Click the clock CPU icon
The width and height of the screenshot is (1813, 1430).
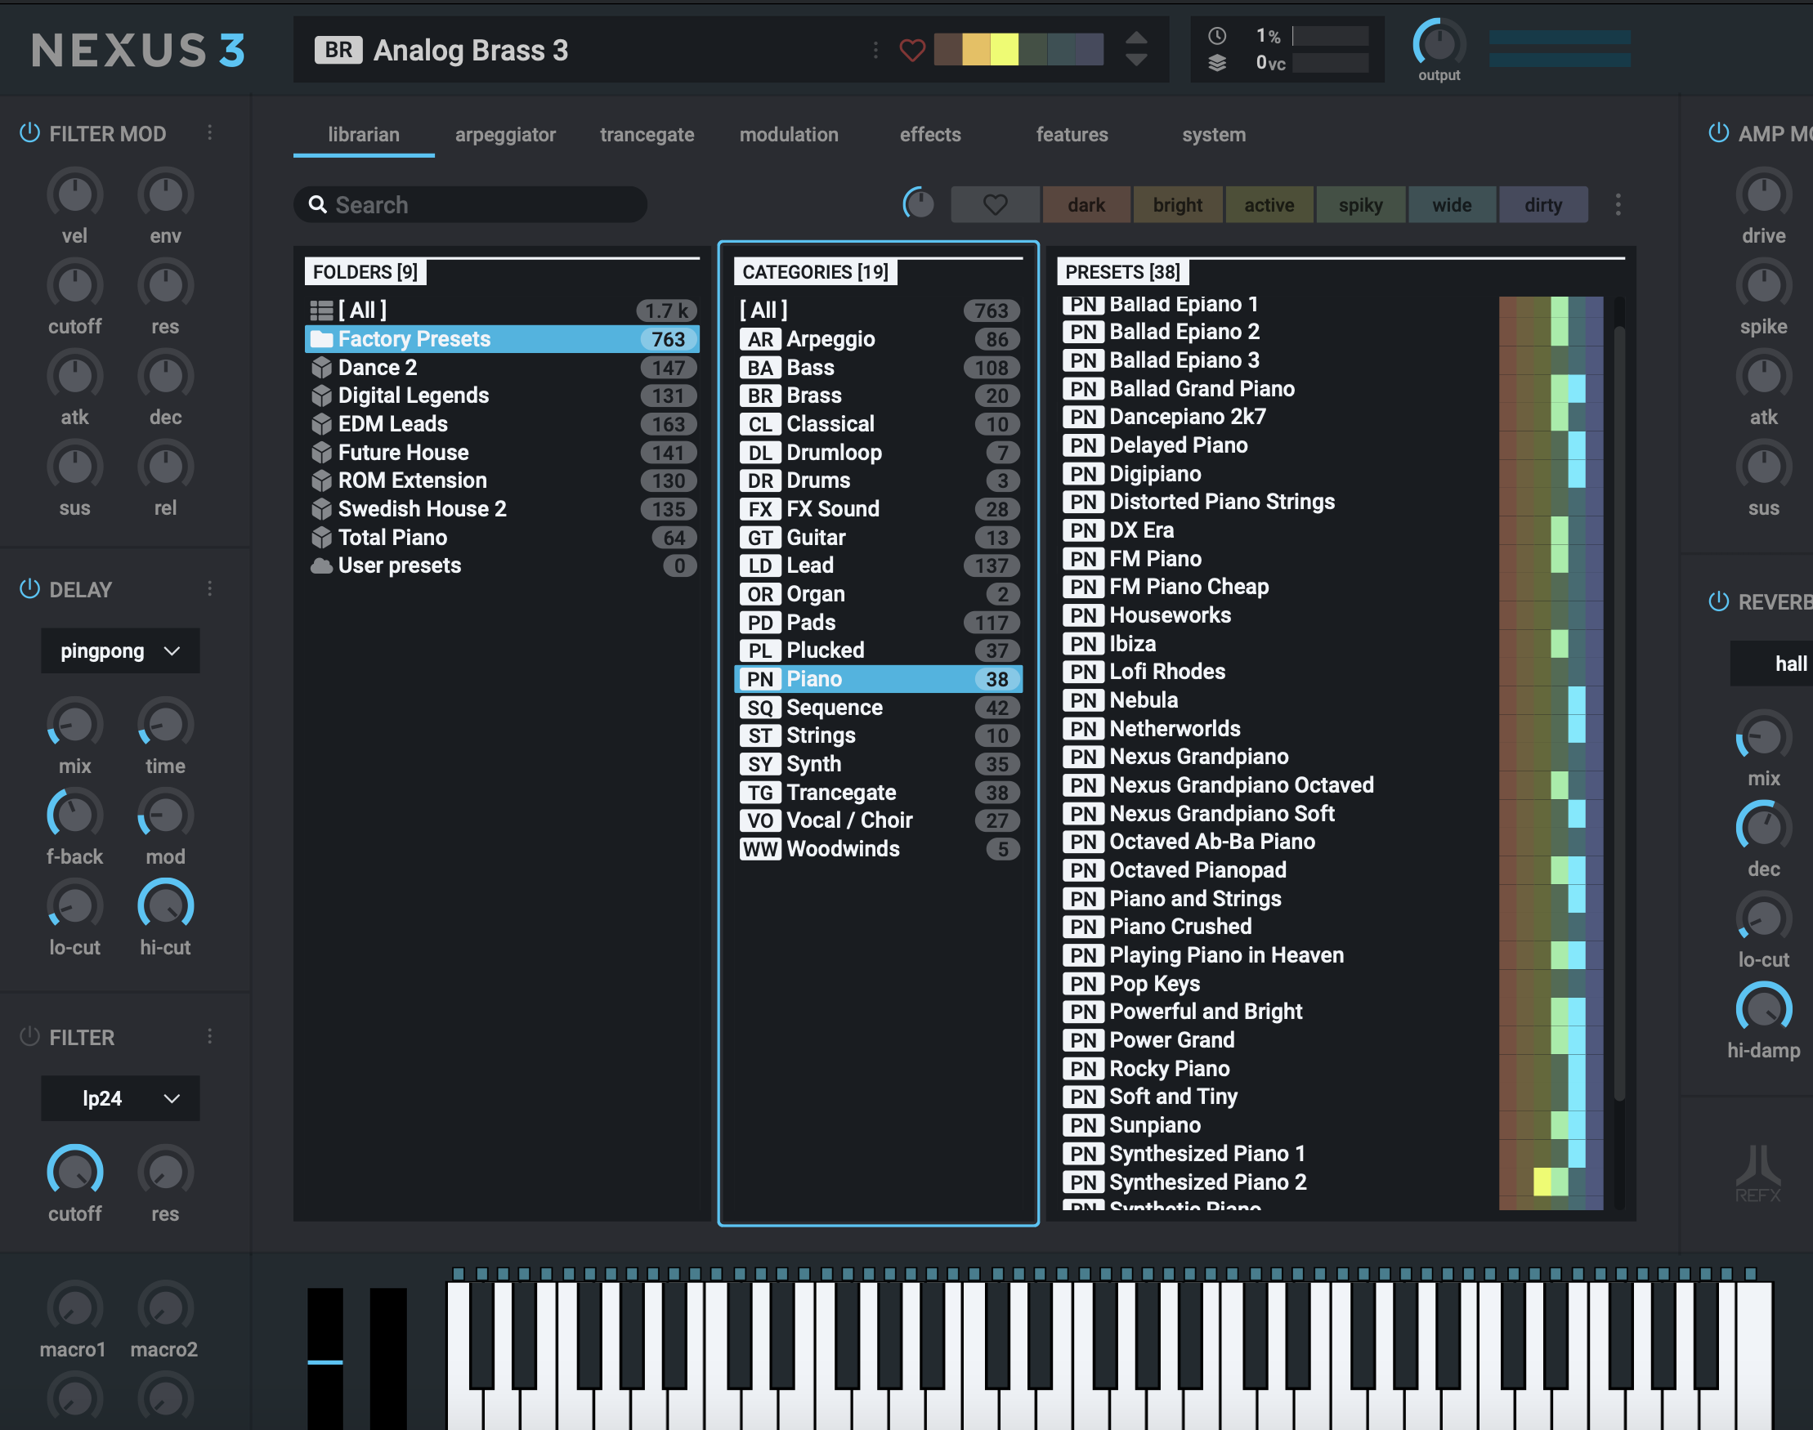(x=1217, y=36)
